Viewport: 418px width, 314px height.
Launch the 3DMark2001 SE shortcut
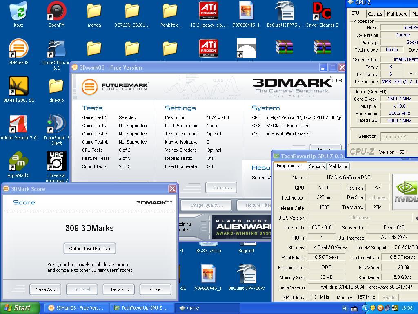tap(18, 90)
